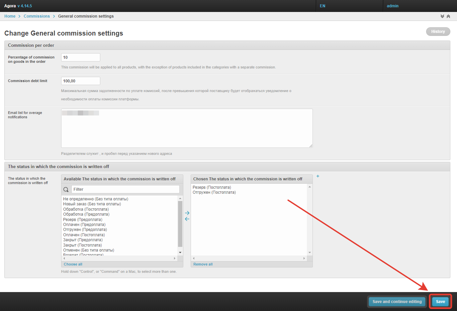Choose all available statuses
This screenshot has width=457, height=311.
pos(73,264)
